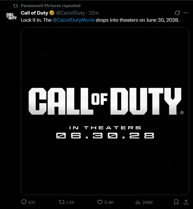
Task: Click the @CallofDuty handle
Action: tap(71, 13)
